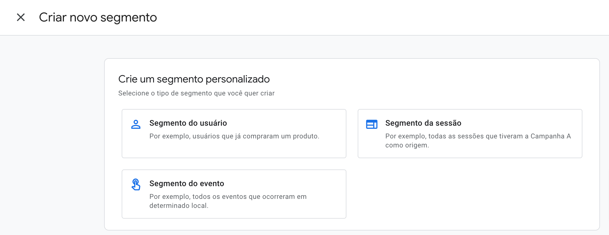This screenshot has height=235, width=609.
Task: Click the session window icon
Action: tap(372, 124)
